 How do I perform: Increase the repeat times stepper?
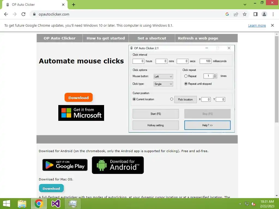click(215, 75)
